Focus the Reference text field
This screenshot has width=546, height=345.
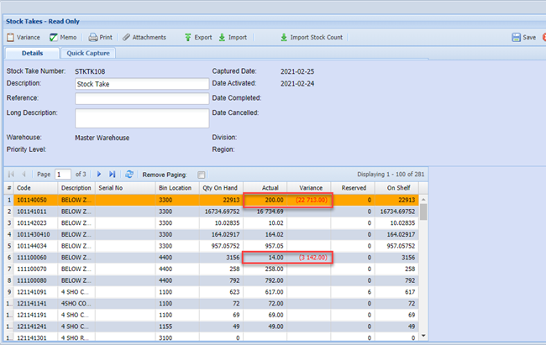point(141,98)
